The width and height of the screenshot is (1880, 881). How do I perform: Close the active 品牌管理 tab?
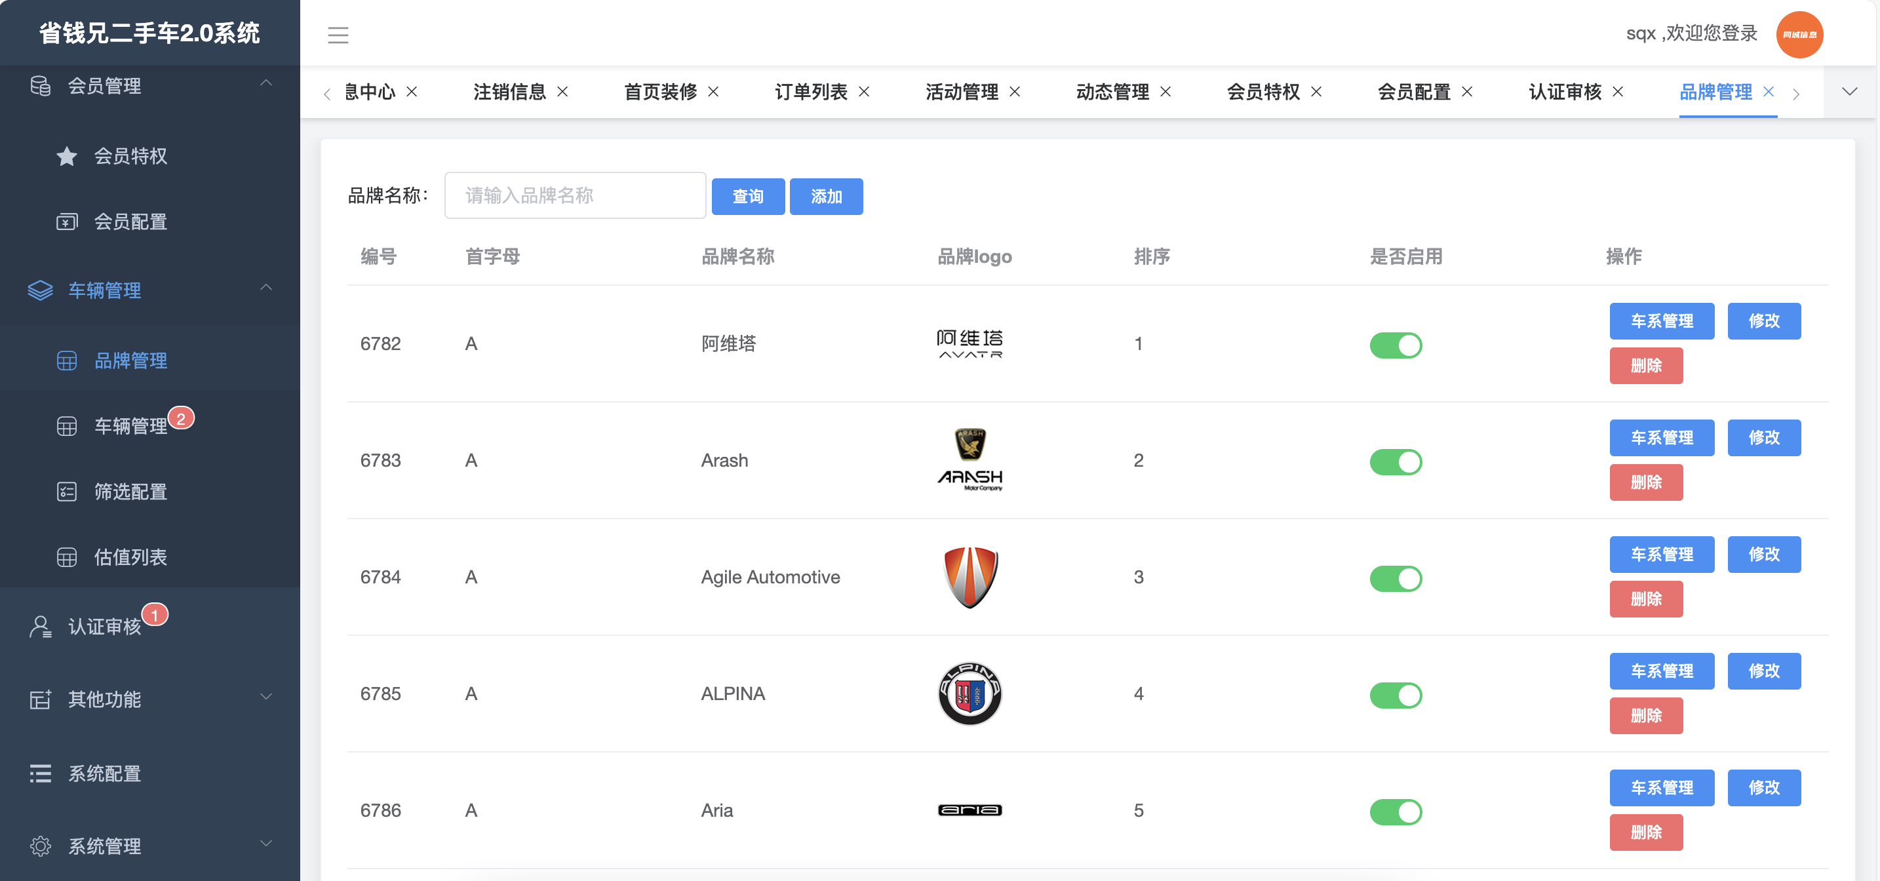[x=1769, y=91]
